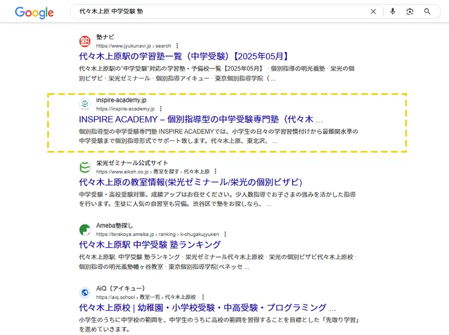449x335 pixels.
Task: Open more options for the aiq.school result
Action: tap(203, 297)
